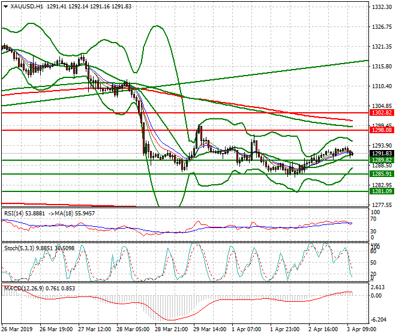
Task: Click the 1332.30 price scale value
Action: click(x=382, y=7)
